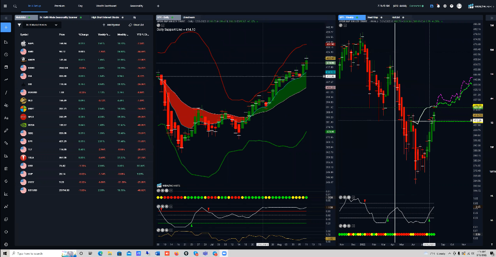The height and width of the screenshot is (257, 496).
Task: Switch to the Premium workspace tab
Action: coord(60,6)
